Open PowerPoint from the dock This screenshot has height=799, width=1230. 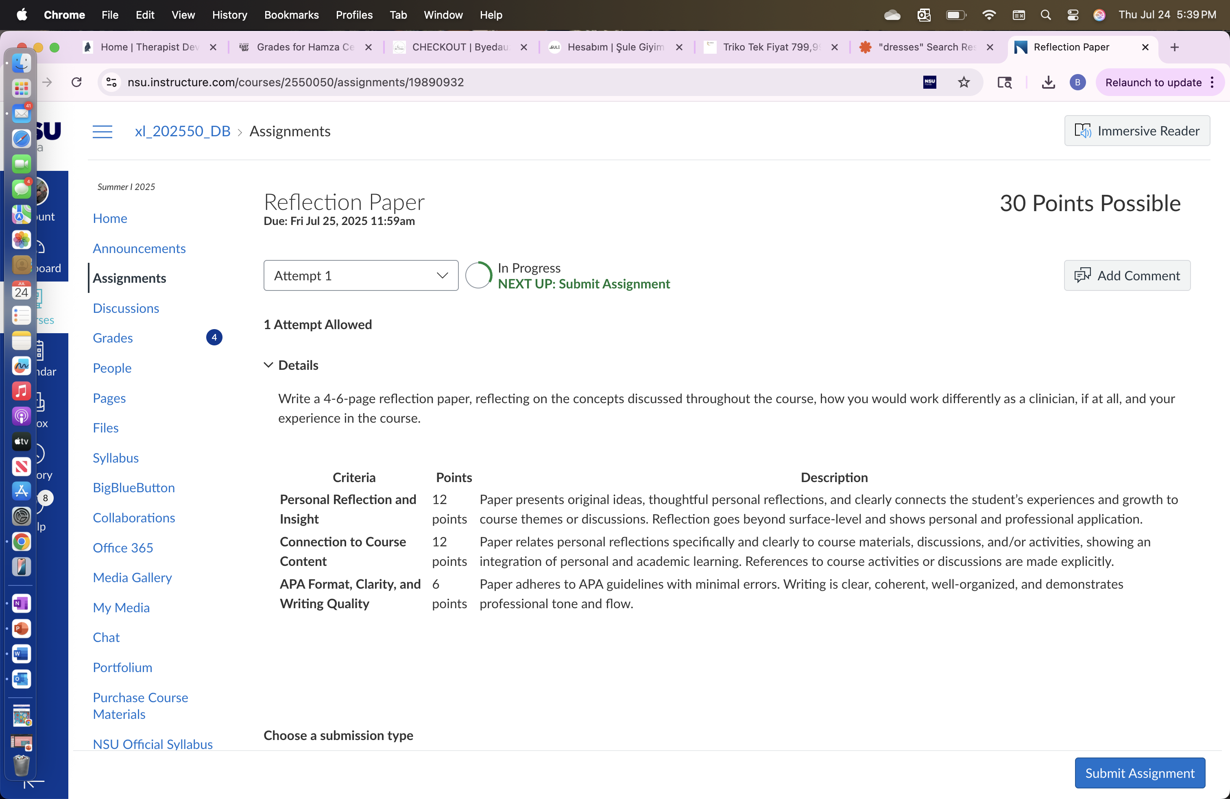[21, 629]
